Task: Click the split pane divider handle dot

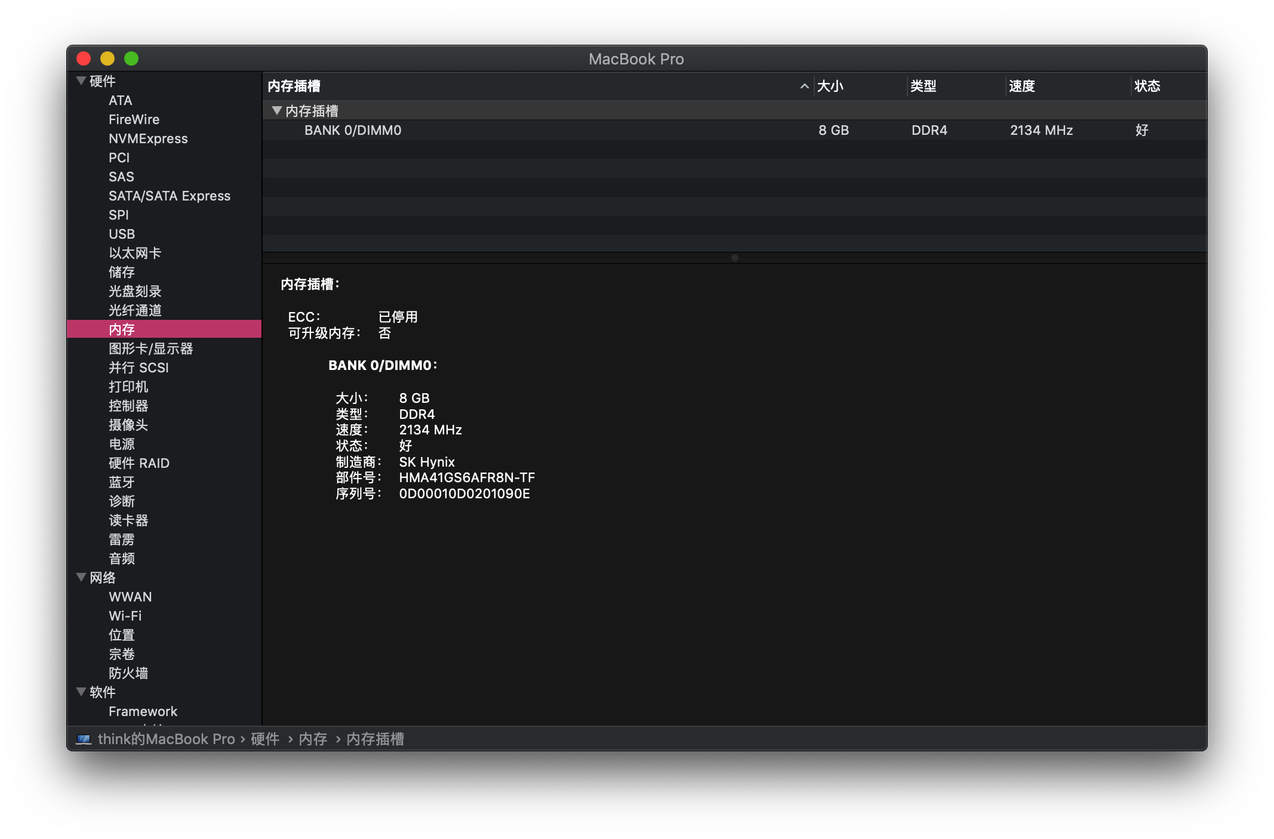Action: click(x=734, y=258)
